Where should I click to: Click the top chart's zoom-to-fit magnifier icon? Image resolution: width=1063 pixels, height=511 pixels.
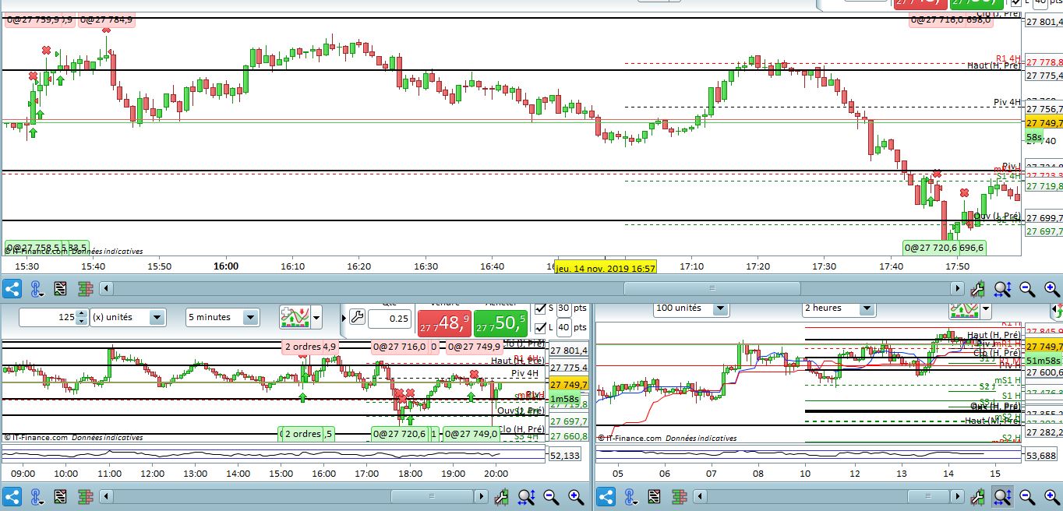[x=1003, y=289]
